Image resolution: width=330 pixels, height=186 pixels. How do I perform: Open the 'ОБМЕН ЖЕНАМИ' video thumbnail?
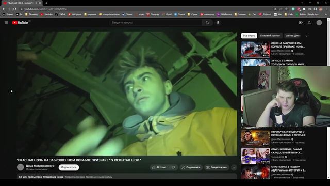point(256,156)
